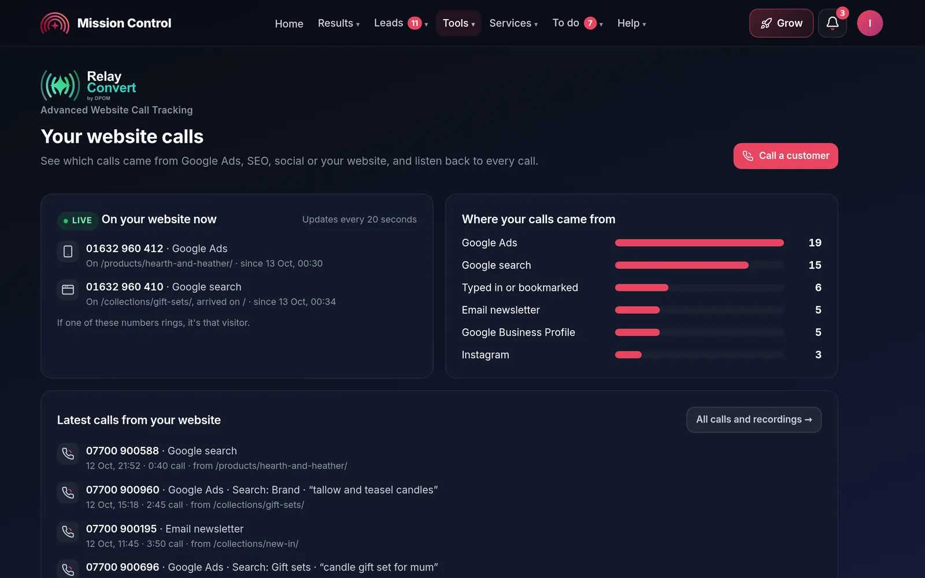Click the phone icon beside 07700 900195
The width and height of the screenshot is (925, 578).
pyautogui.click(x=68, y=532)
